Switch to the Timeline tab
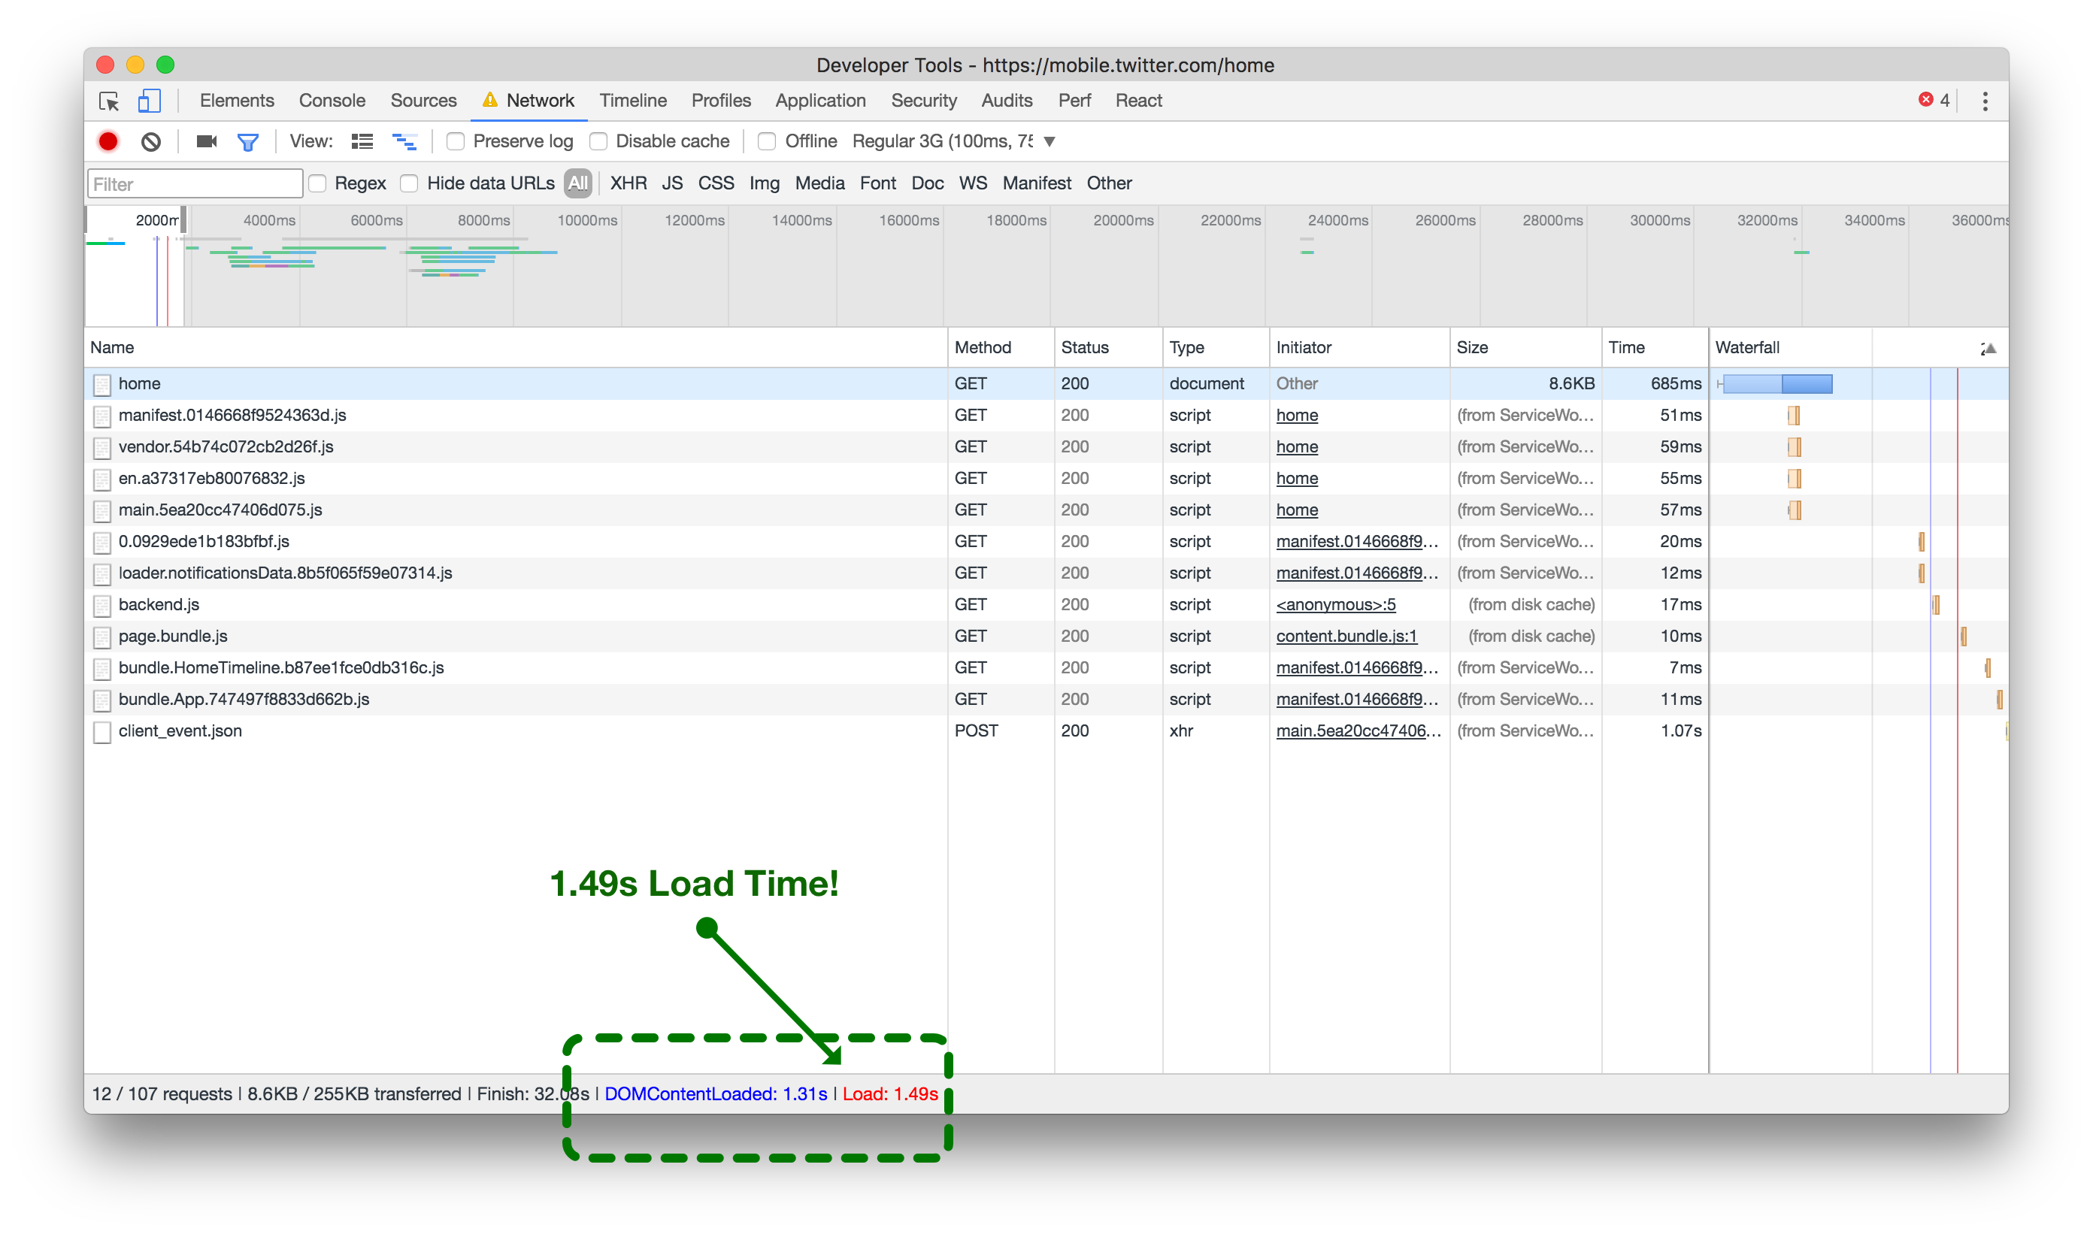 632,101
